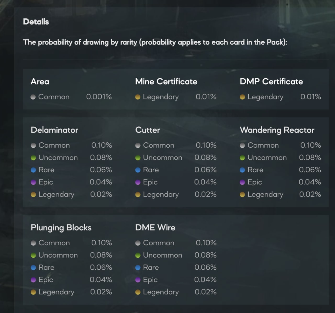Click the Mine Certificate heading
Image resolution: width=335 pixels, height=313 pixels.
coord(166,82)
